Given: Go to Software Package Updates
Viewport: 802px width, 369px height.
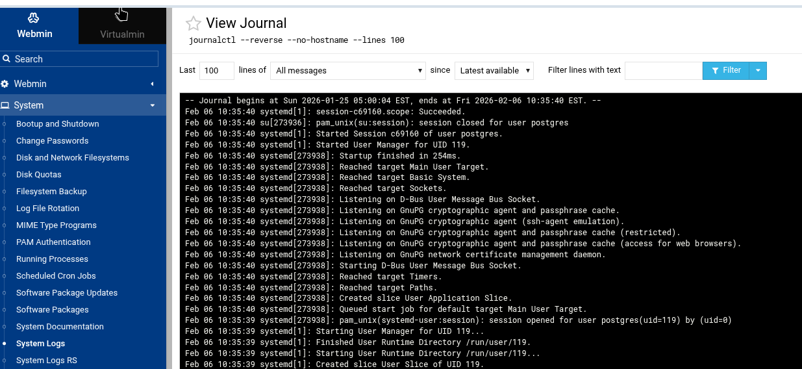Looking at the screenshot, I should (x=67, y=292).
